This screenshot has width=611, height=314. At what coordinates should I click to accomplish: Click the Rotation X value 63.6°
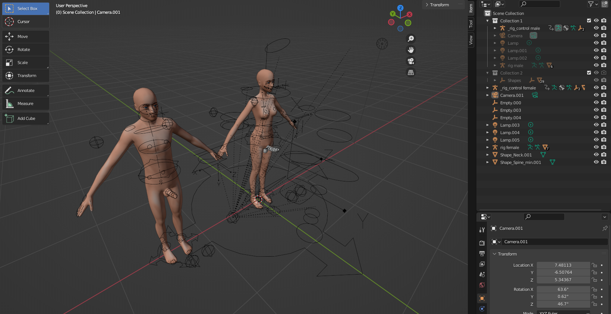pyautogui.click(x=563, y=289)
